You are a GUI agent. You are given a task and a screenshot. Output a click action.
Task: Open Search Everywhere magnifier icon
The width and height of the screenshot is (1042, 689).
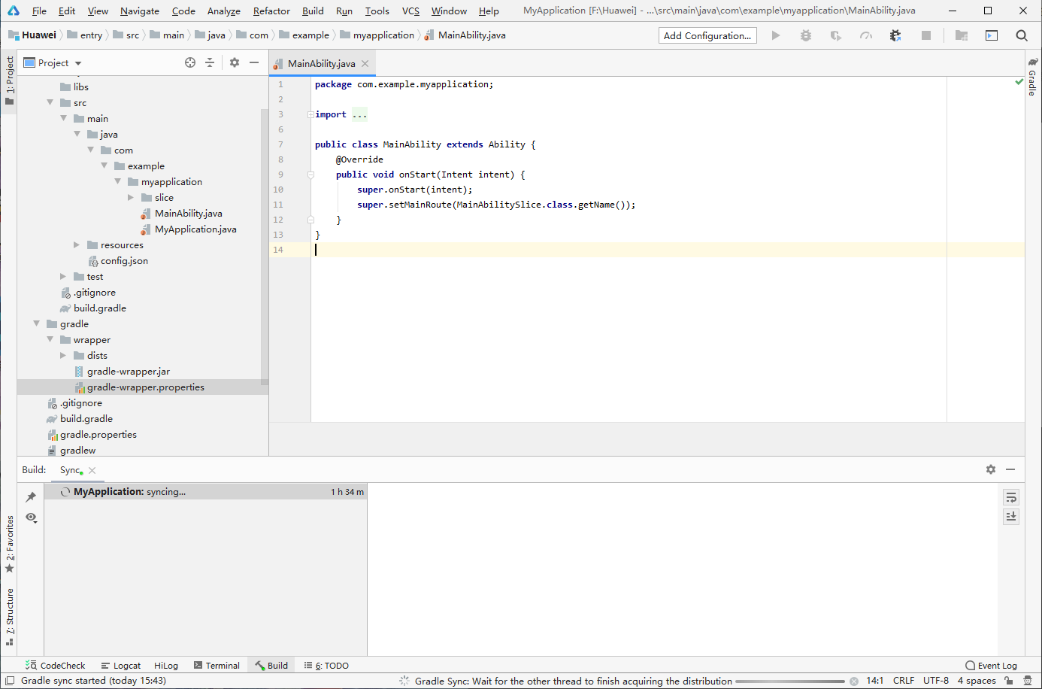[1022, 35]
